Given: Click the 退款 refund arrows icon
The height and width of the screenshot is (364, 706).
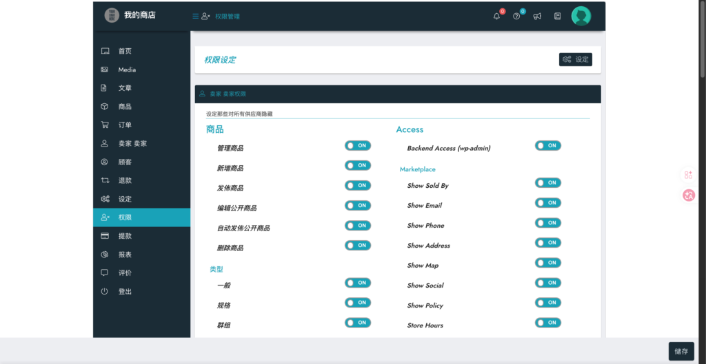Looking at the screenshot, I should click(x=105, y=180).
